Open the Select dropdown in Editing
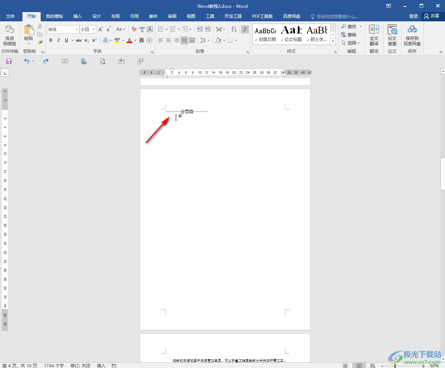Image resolution: width=445 pixels, height=368 pixels. coord(351,43)
